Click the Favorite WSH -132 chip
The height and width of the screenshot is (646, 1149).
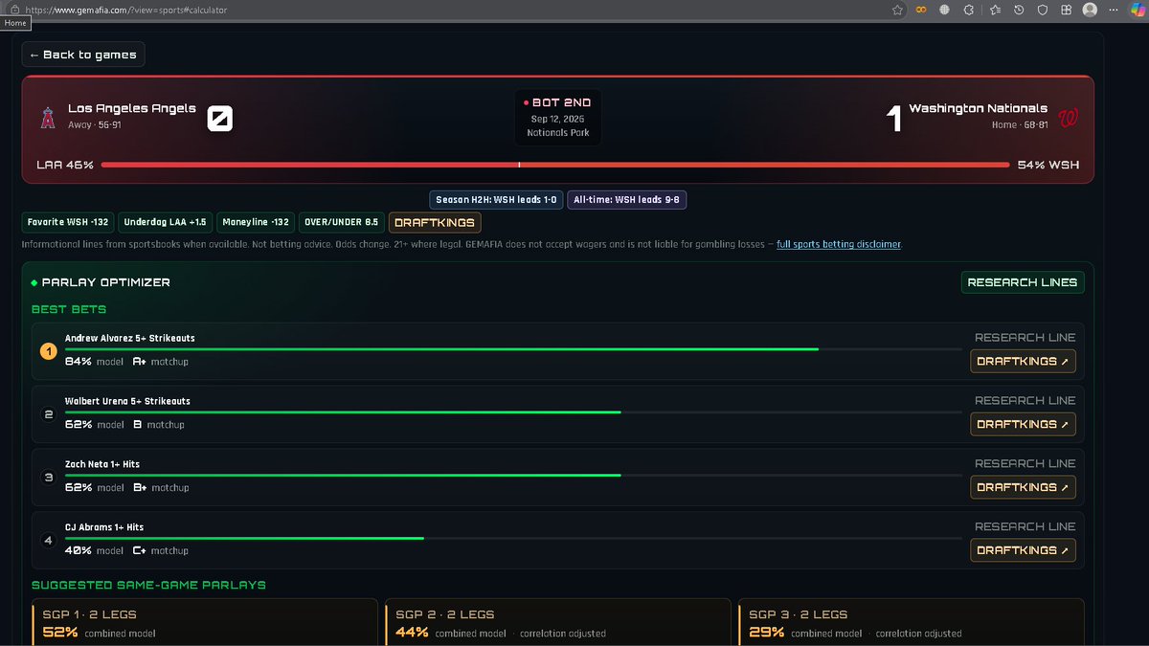(68, 222)
